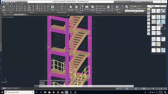Click the Drawing Styles button

point(100,6)
